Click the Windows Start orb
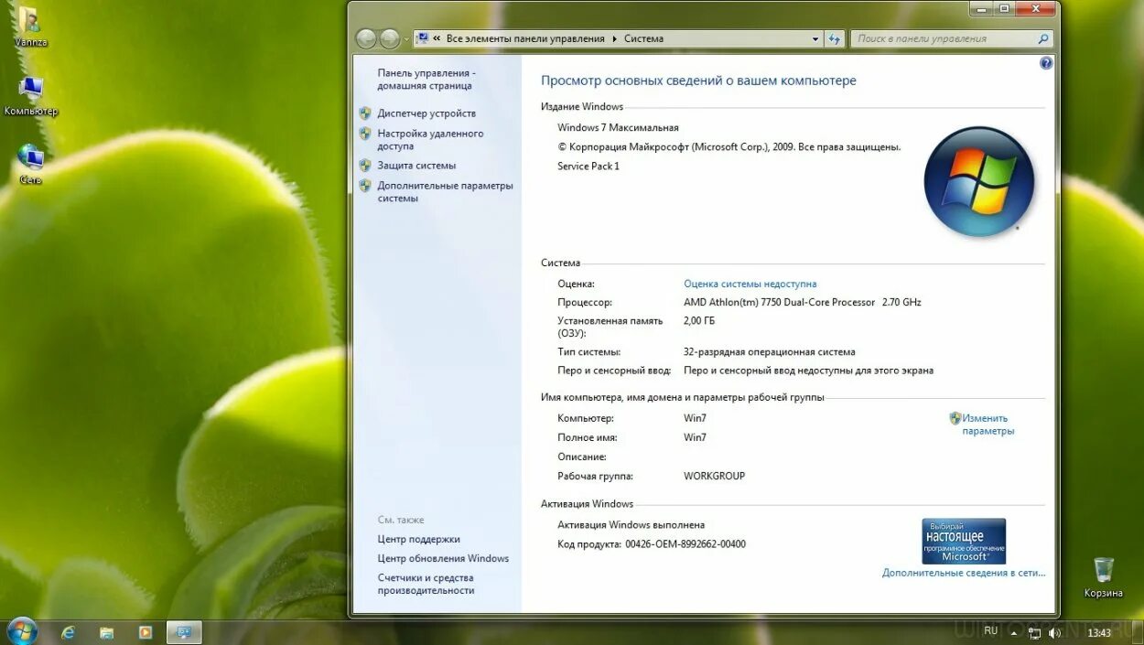Viewport: 1144px width, 645px height. 21,631
